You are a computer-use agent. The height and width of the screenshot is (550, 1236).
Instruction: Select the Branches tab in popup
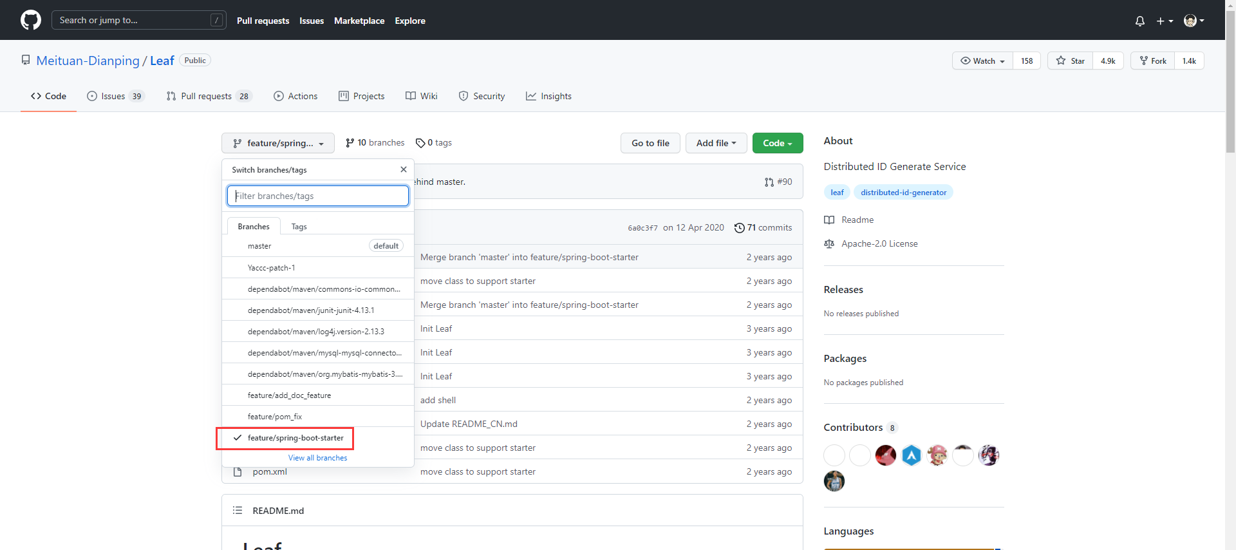point(254,226)
